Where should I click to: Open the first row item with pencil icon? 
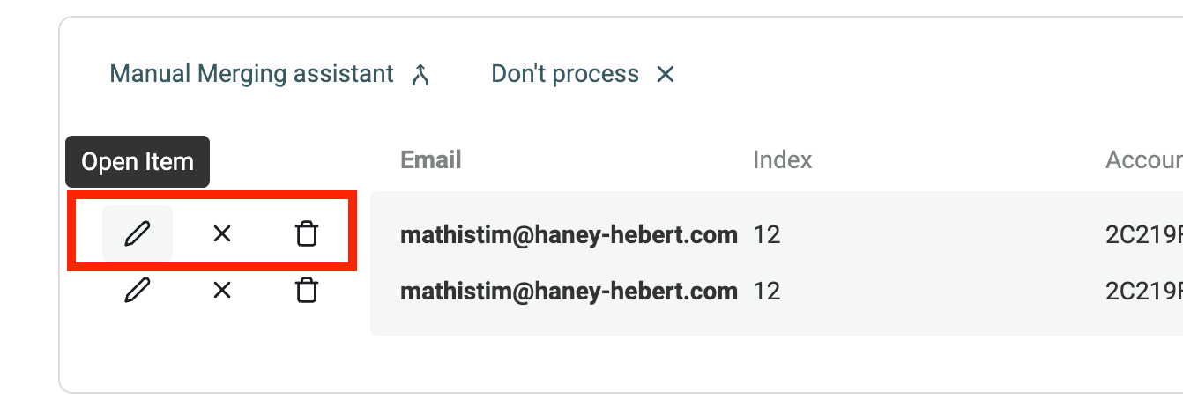pyautogui.click(x=138, y=233)
